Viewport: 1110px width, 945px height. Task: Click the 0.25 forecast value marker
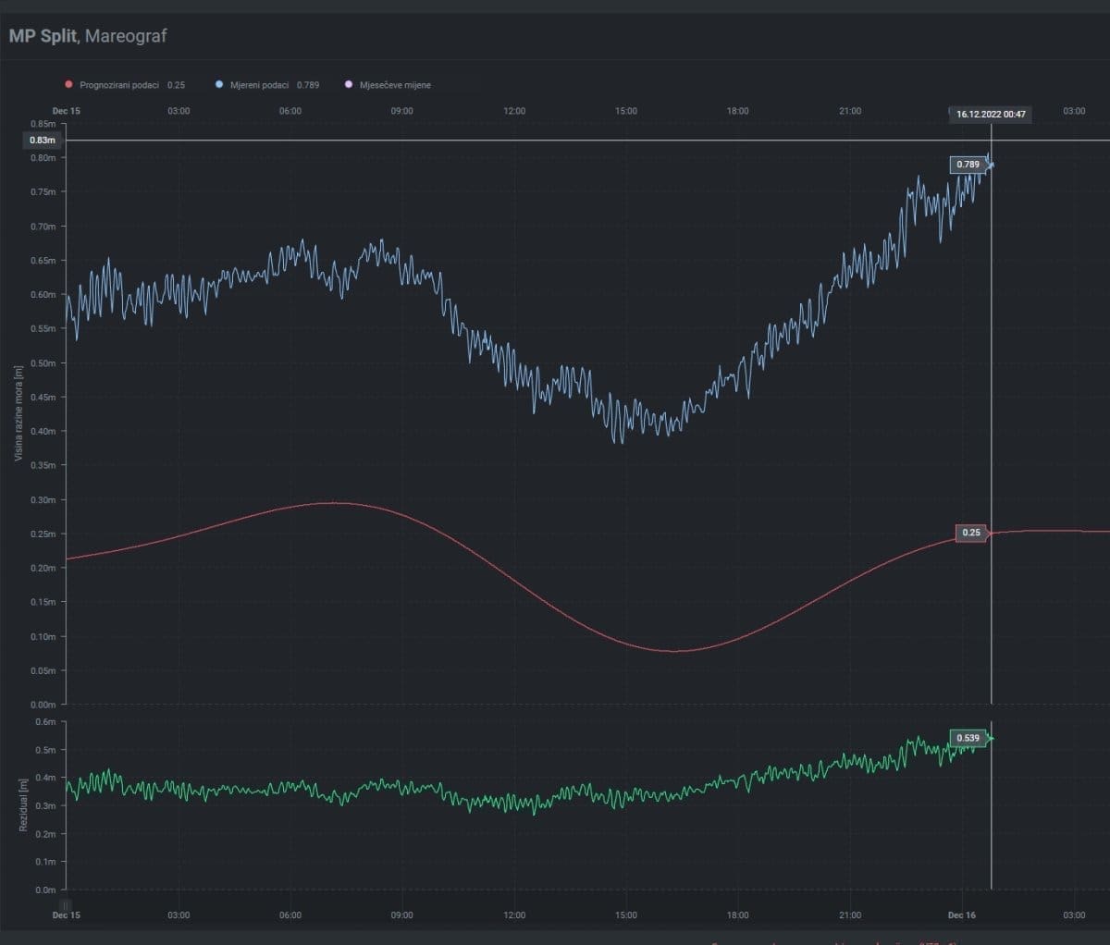pyautogui.click(x=970, y=534)
